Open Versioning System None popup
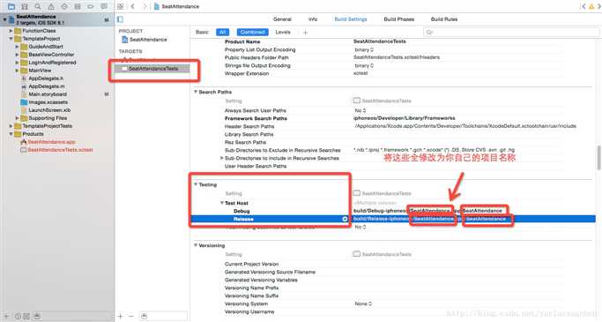This screenshot has width=602, height=322. click(363, 303)
